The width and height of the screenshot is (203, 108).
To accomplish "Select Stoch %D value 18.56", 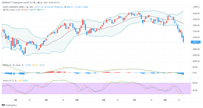I will pyautogui.click(x=25, y=80).
